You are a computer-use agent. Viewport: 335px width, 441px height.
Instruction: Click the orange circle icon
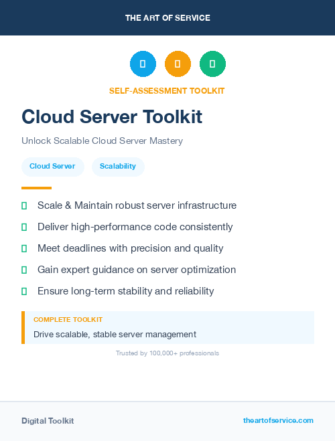pyautogui.click(x=178, y=64)
